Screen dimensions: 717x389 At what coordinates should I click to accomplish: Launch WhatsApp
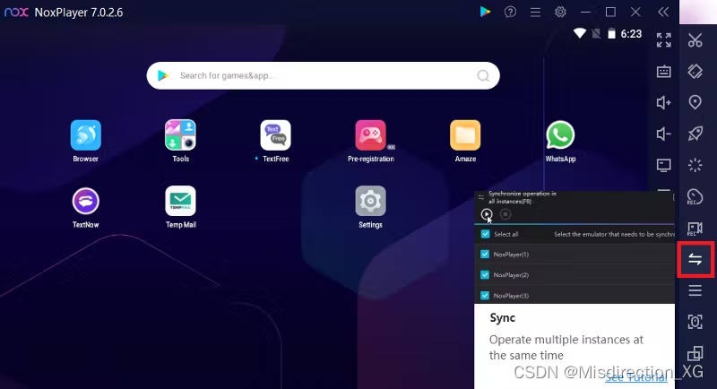(x=560, y=135)
